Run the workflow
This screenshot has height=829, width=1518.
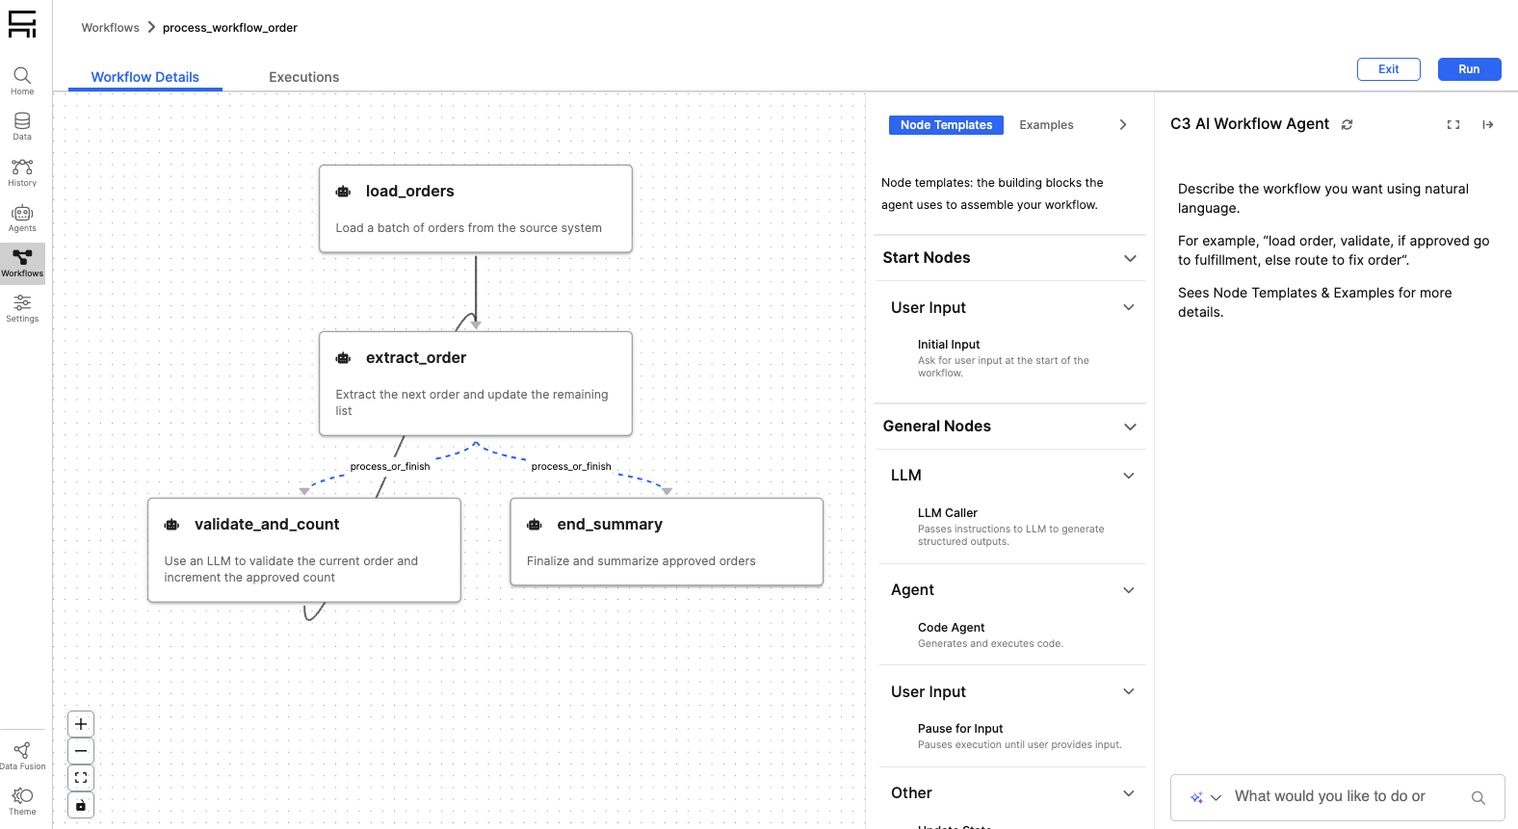pos(1469,69)
